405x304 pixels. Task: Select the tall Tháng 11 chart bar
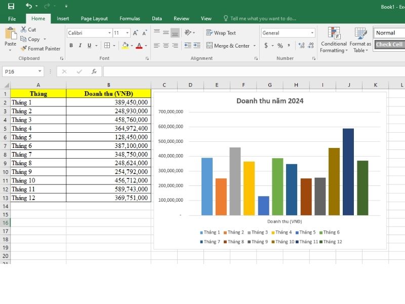point(348,172)
